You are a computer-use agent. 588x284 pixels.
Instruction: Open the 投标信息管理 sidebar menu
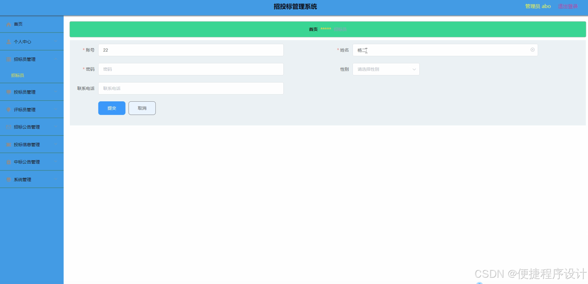32,145
